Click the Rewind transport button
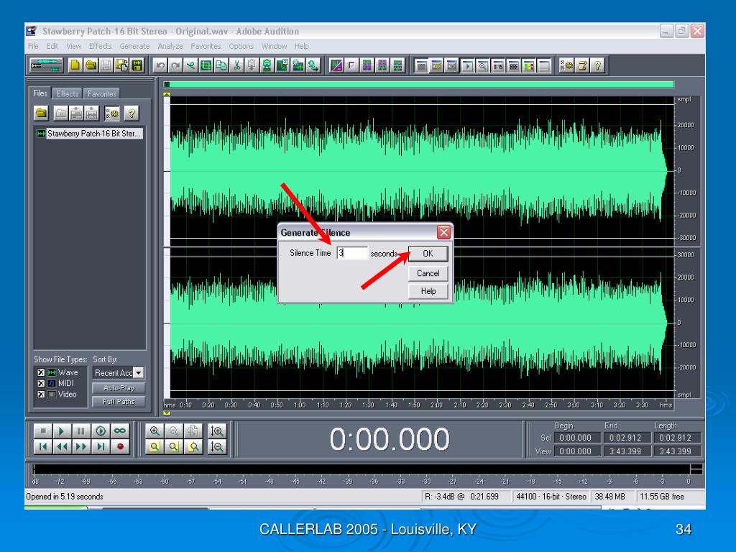 (62, 446)
